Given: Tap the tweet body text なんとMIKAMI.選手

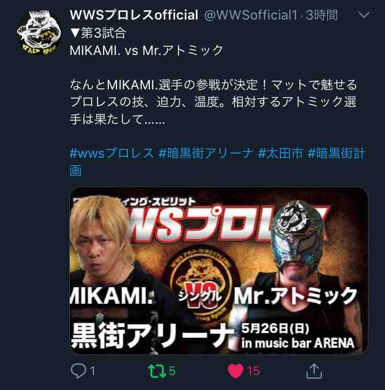Looking at the screenshot, I should point(213,102).
